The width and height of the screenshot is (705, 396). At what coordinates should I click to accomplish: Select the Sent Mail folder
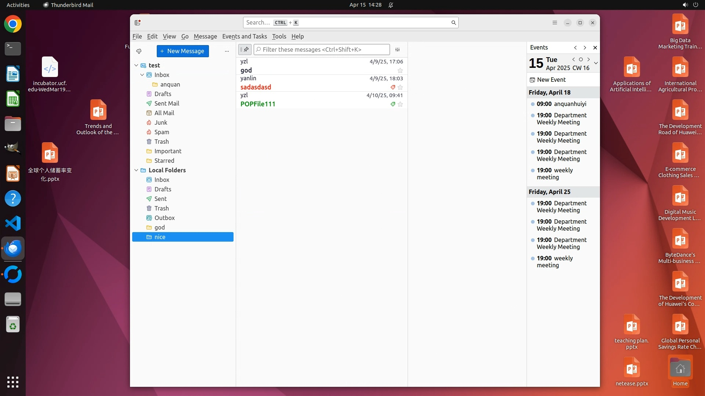tap(167, 103)
